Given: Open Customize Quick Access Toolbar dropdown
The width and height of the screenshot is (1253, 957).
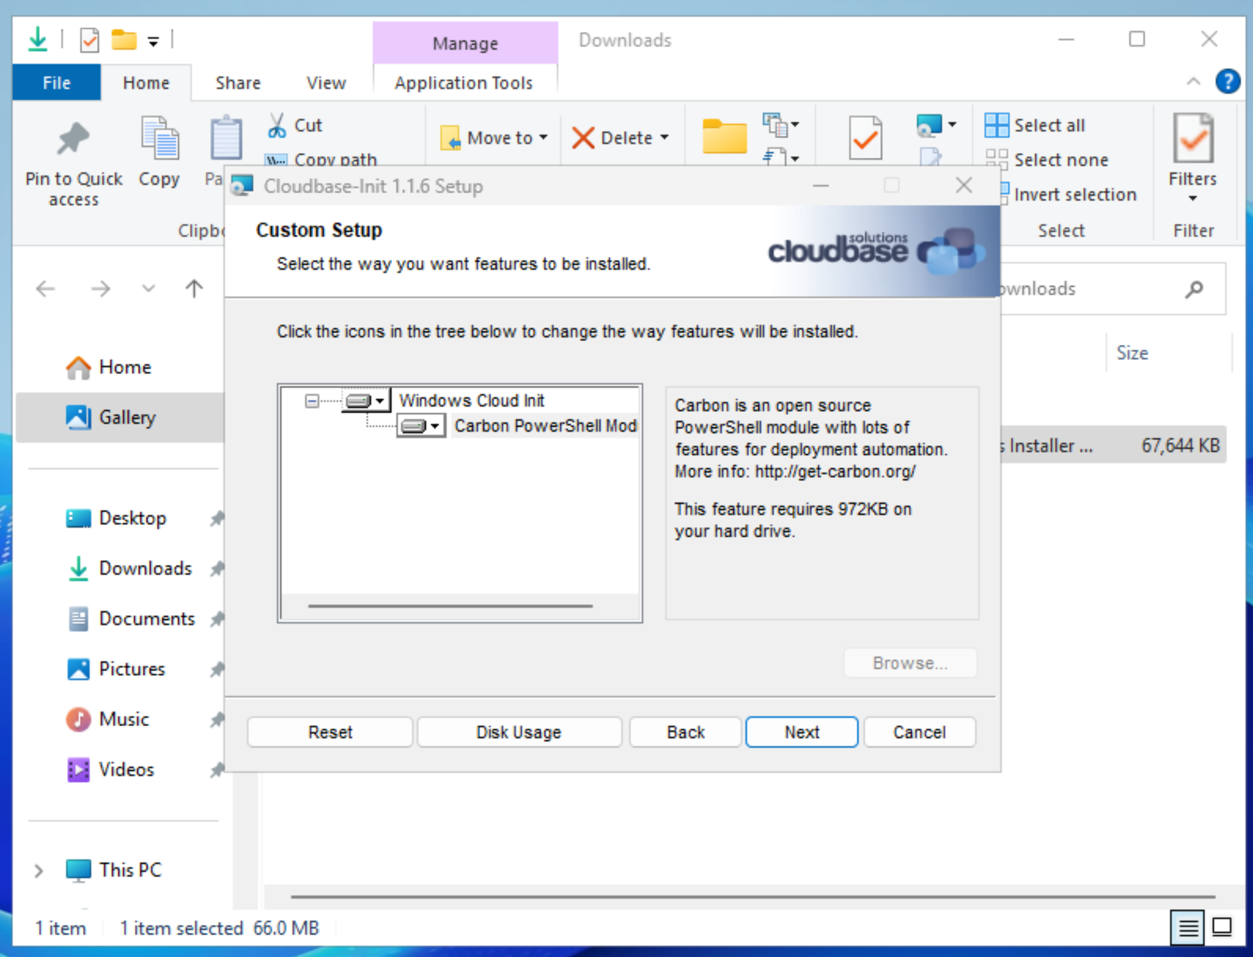Looking at the screenshot, I should [153, 41].
